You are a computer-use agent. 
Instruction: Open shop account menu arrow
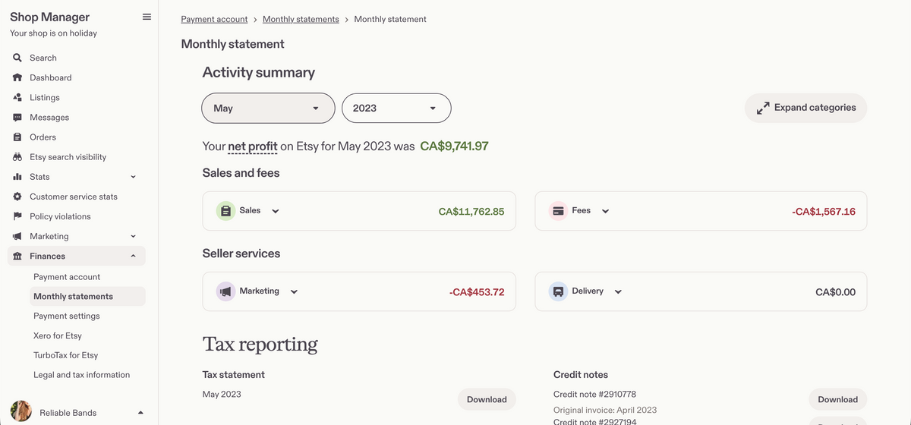[x=140, y=412]
